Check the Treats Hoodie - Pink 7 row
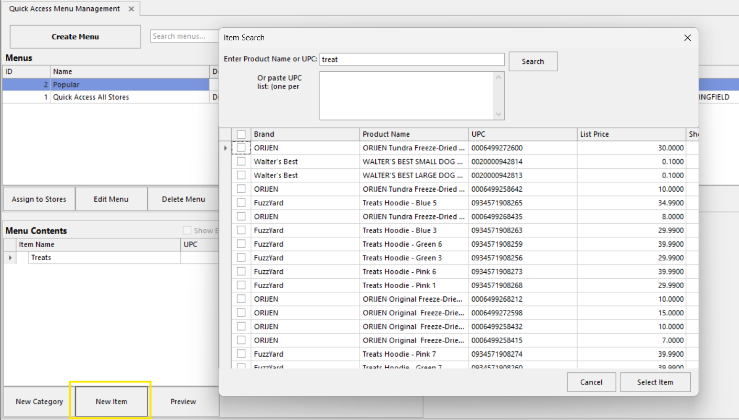The width and height of the screenshot is (739, 420). (x=241, y=354)
